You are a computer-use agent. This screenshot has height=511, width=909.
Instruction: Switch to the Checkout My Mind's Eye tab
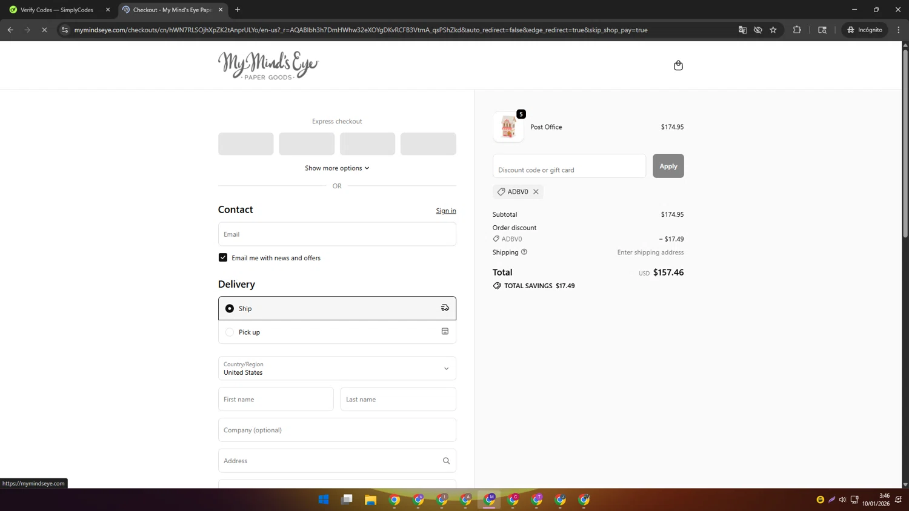point(171,10)
